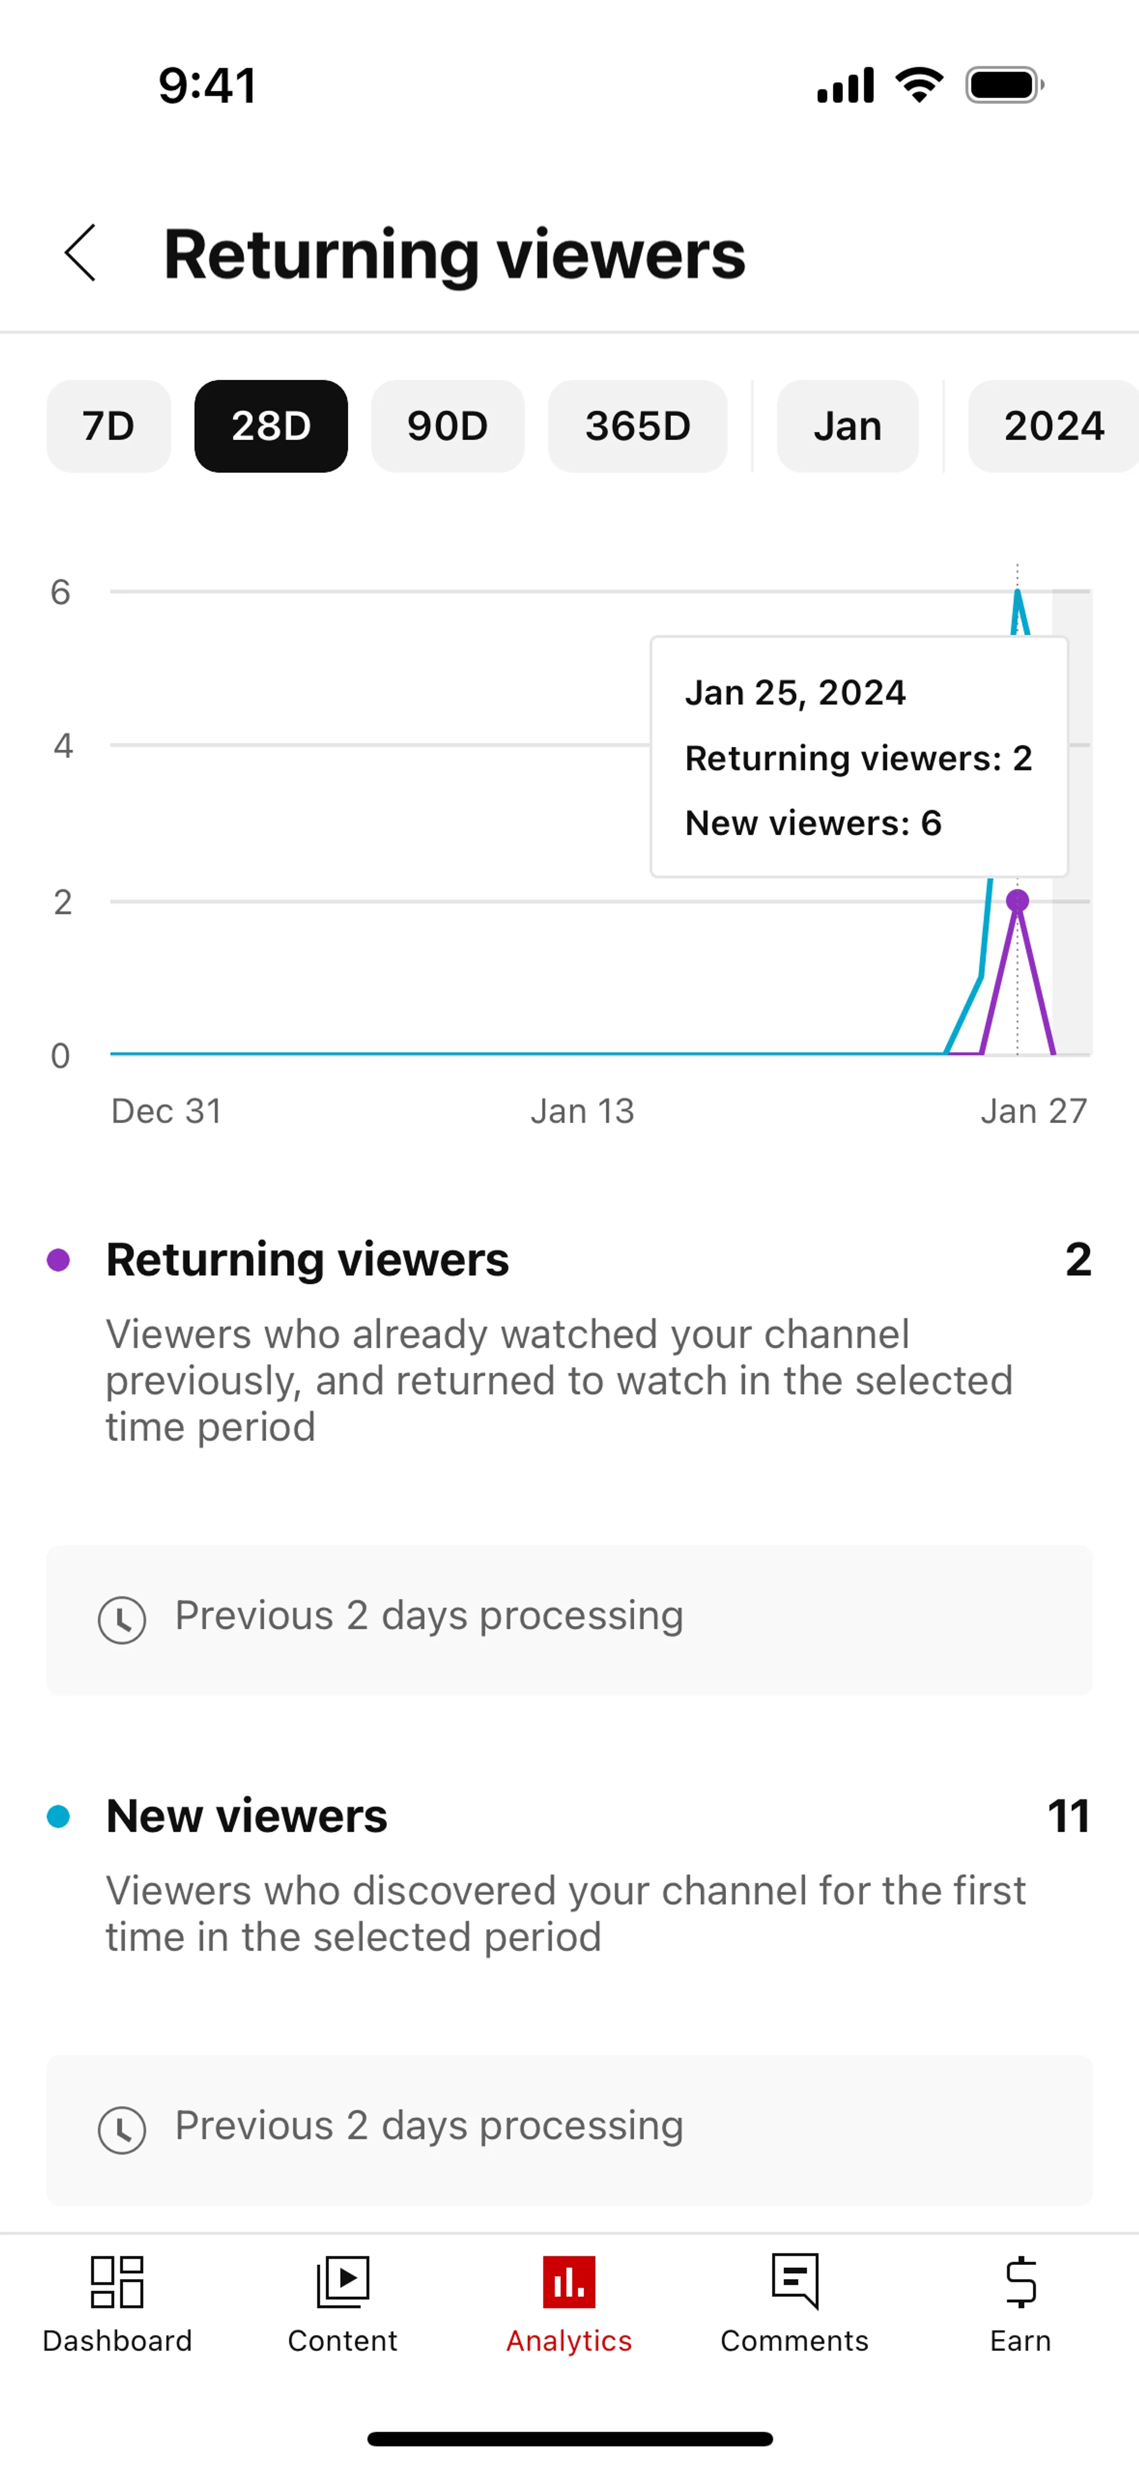The image size is (1139, 2469).
Task: Tap the Returning viewers metric heading
Action: click(x=307, y=1259)
